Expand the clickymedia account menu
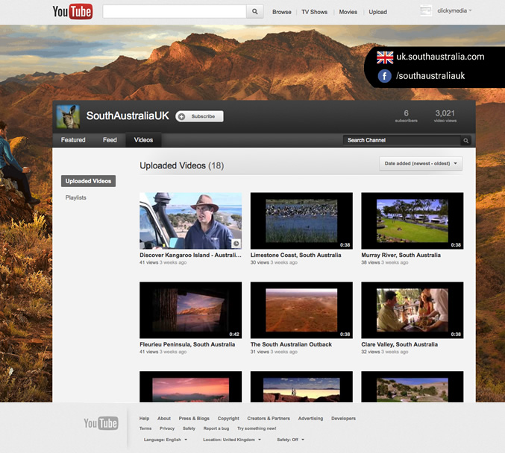Image resolution: width=505 pixels, height=453 pixels. pyautogui.click(x=454, y=11)
